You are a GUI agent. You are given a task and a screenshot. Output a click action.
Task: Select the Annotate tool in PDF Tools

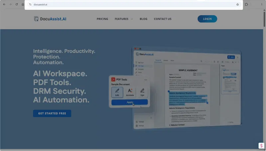(130, 92)
